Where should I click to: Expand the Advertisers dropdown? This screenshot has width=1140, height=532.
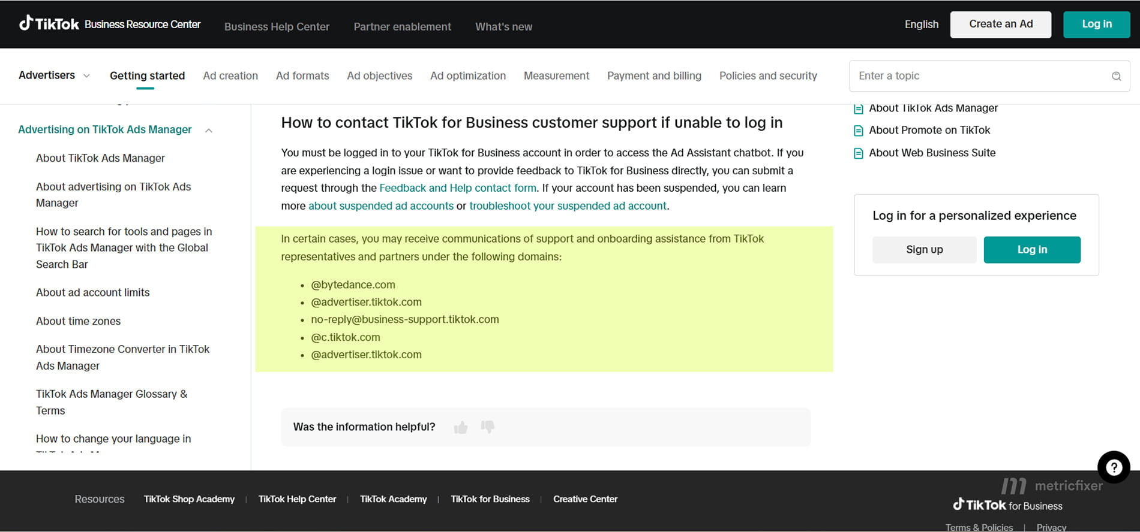(x=54, y=75)
